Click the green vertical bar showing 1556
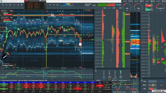Image resolution: width=166 pixels, height=93 pixels. pyautogui.click(x=121, y=73)
